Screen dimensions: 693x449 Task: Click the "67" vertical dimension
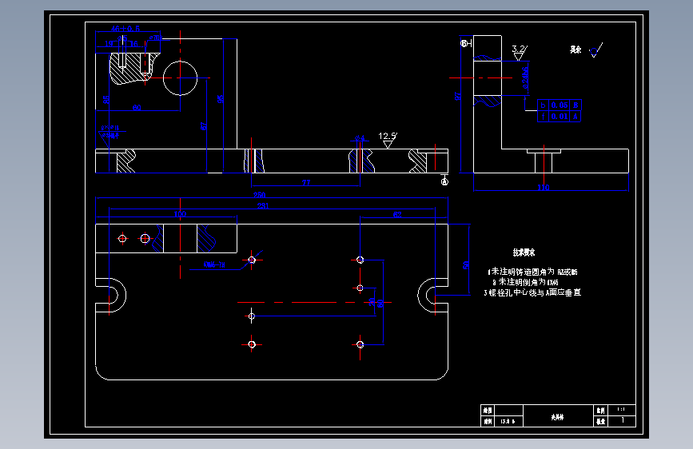(x=204, y=126)
